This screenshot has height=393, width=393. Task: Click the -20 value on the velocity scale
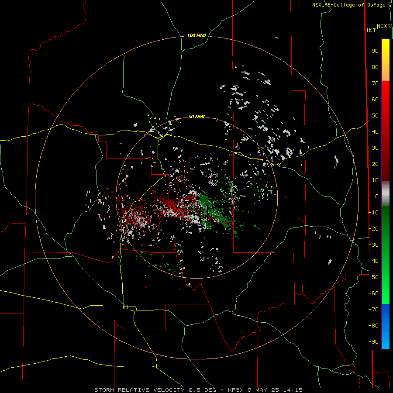(373, 229)
